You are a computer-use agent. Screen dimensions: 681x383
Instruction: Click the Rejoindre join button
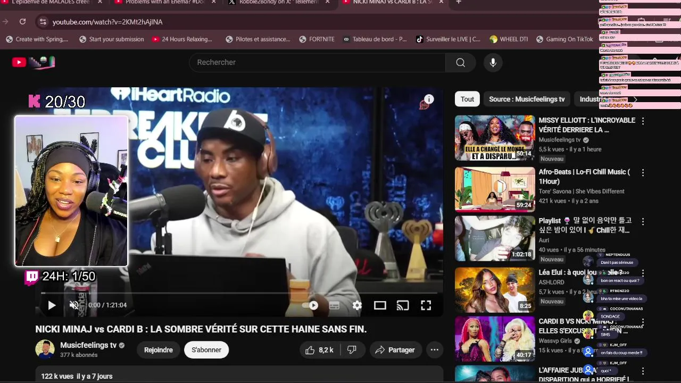pyautogui.click(x=159, y=350)
